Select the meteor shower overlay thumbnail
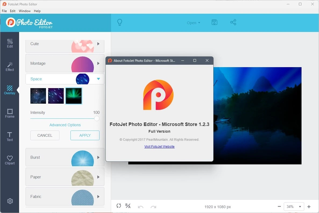 point(56,96)
